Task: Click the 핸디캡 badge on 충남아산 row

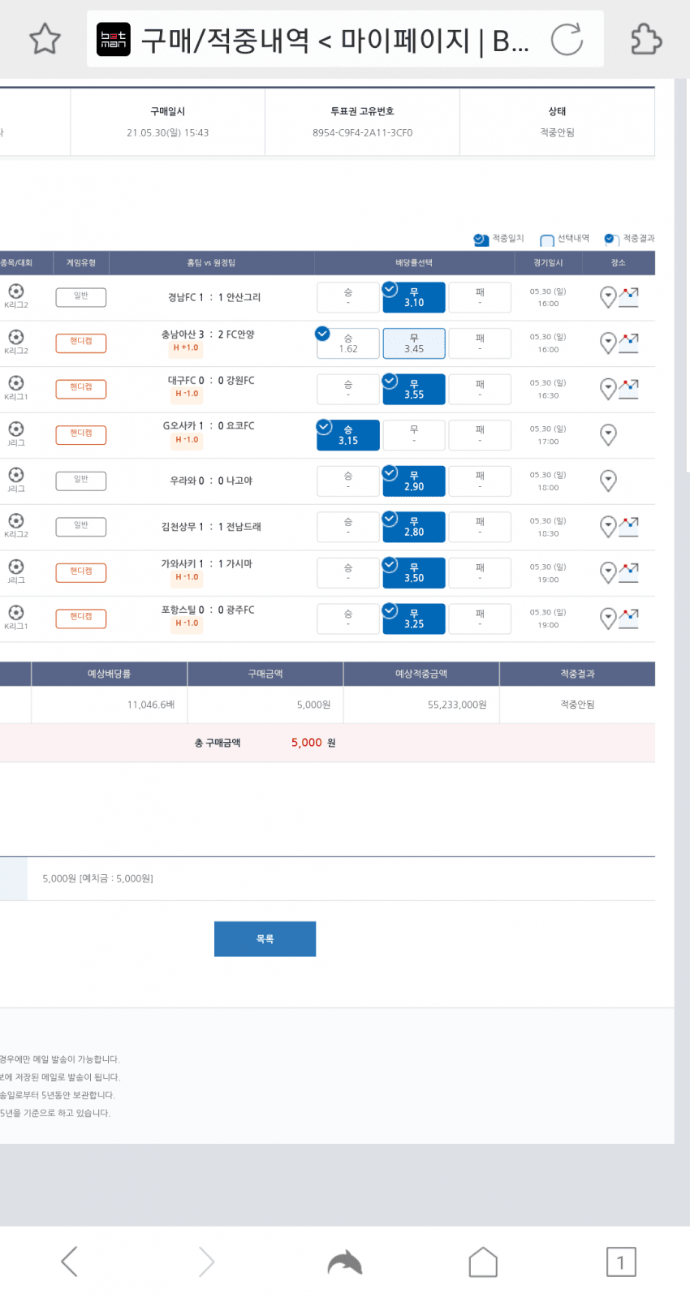Action: (81, 343)
